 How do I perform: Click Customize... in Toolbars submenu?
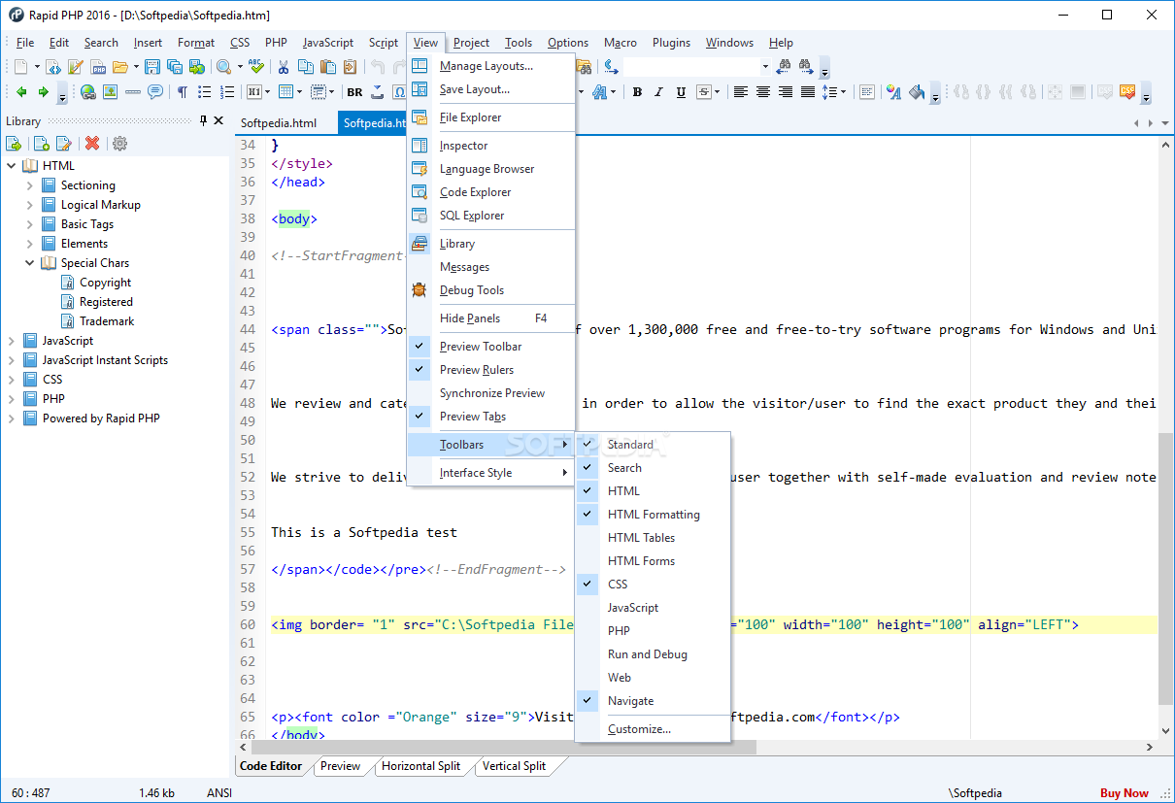pos(653,729)
